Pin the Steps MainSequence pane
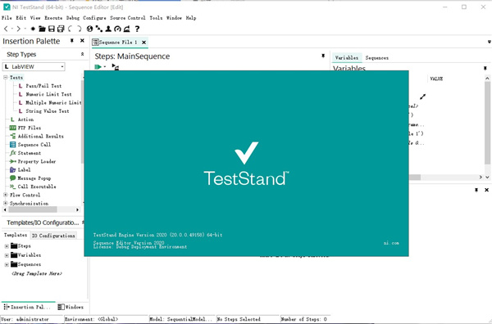 [323, 56]
